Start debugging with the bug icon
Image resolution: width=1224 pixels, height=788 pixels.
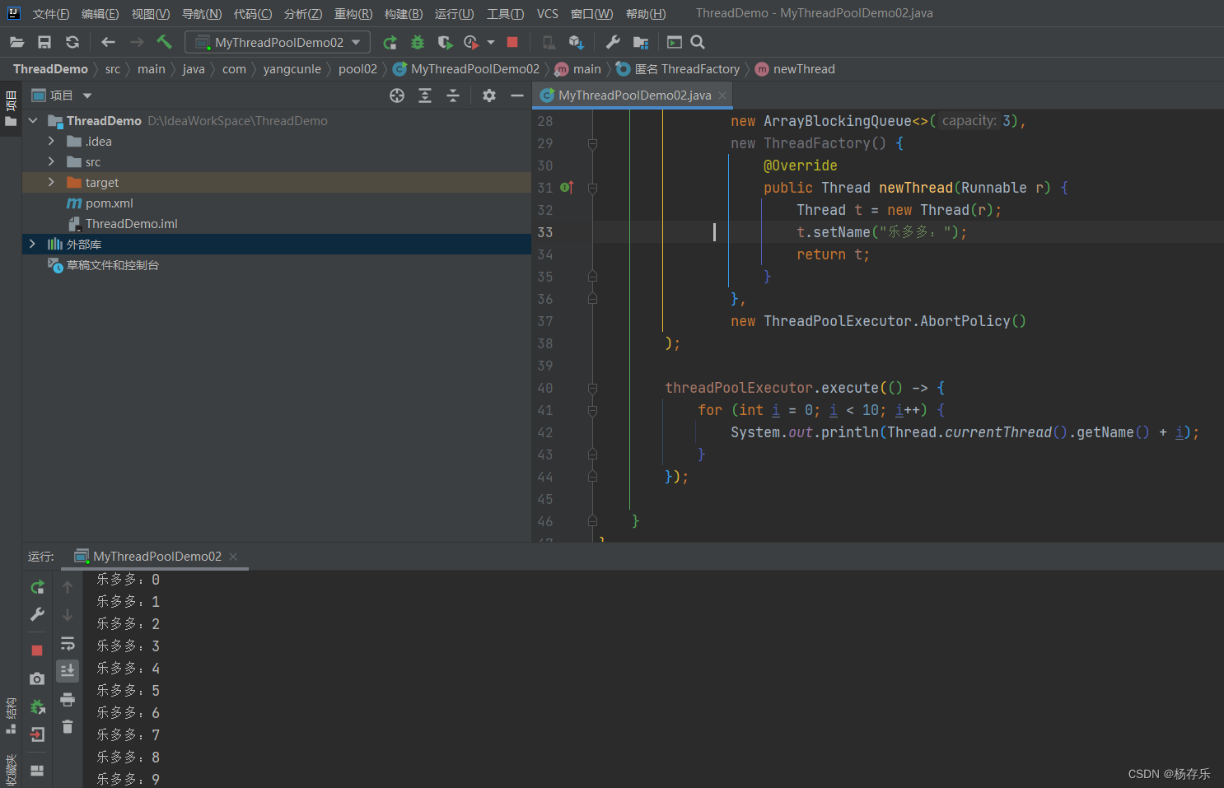pos(418,43)
